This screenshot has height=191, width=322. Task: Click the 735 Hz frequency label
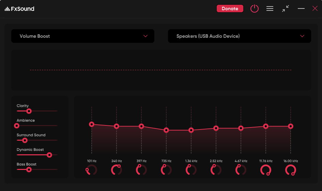pyautogui.click(x=166, y=161)
